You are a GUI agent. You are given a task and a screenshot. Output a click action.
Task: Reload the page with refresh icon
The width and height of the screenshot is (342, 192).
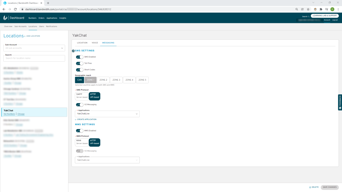point(15,9)
